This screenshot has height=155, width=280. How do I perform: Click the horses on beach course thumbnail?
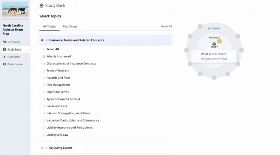pos(15,9)
